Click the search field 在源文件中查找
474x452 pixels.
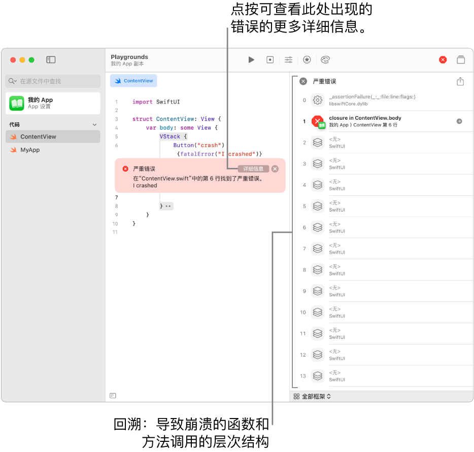[53, 81]
